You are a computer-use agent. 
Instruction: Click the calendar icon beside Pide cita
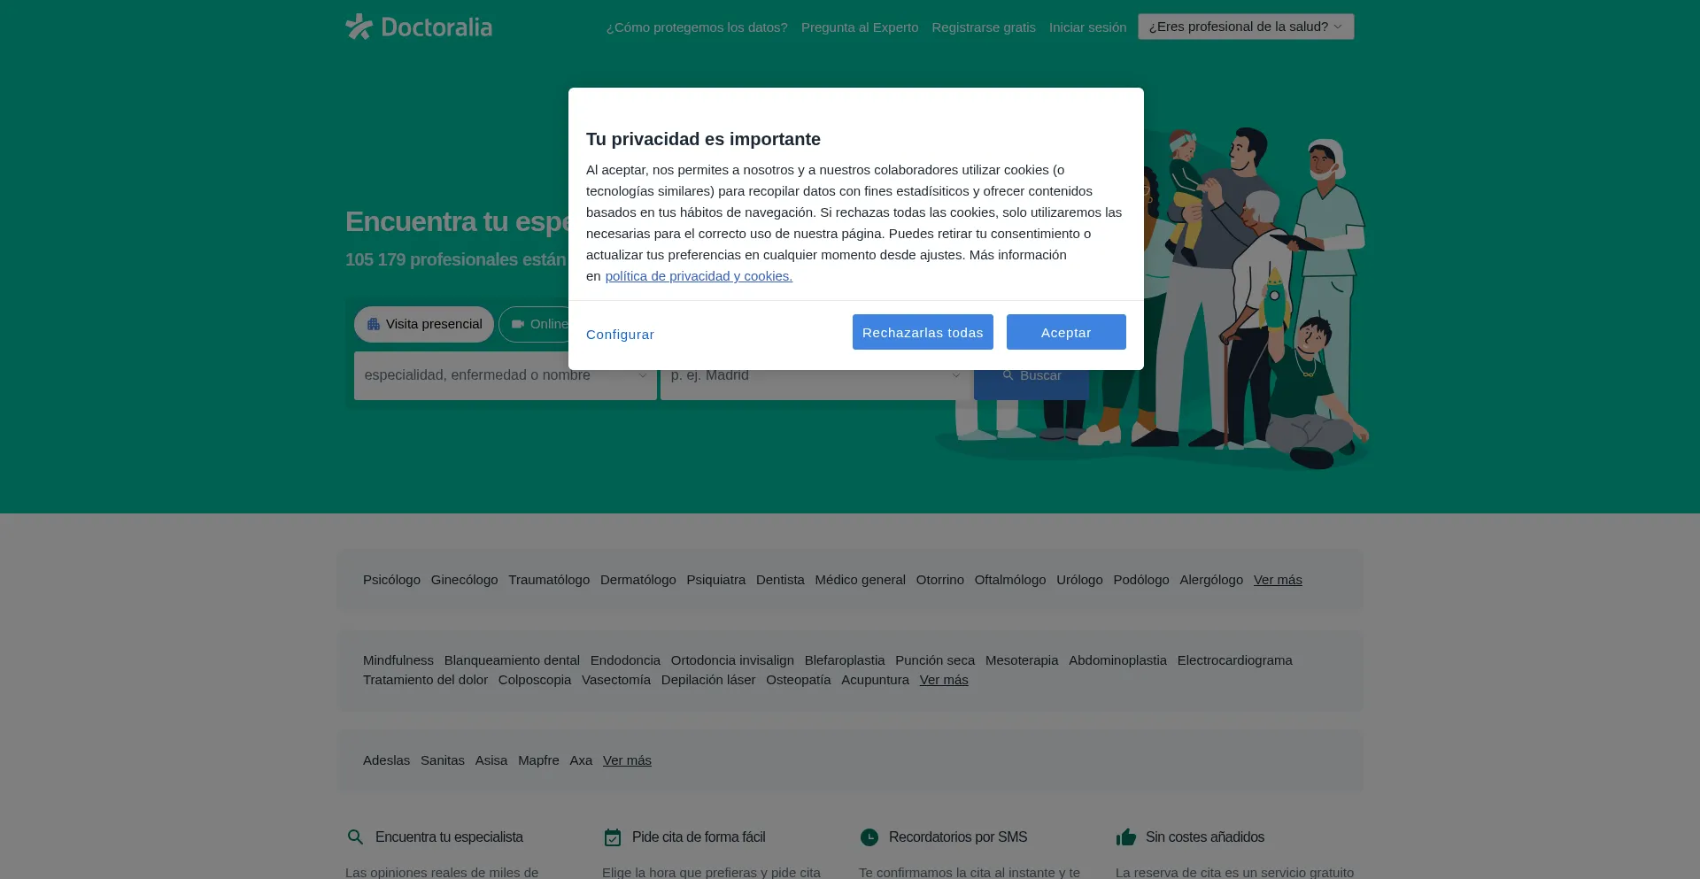[x=613, y=837]
